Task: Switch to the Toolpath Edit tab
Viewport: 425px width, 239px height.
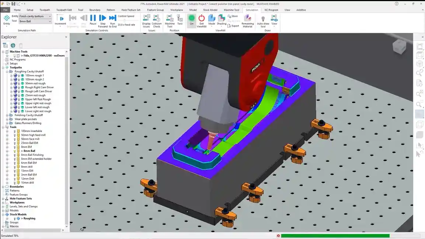Action: [64, 10]
